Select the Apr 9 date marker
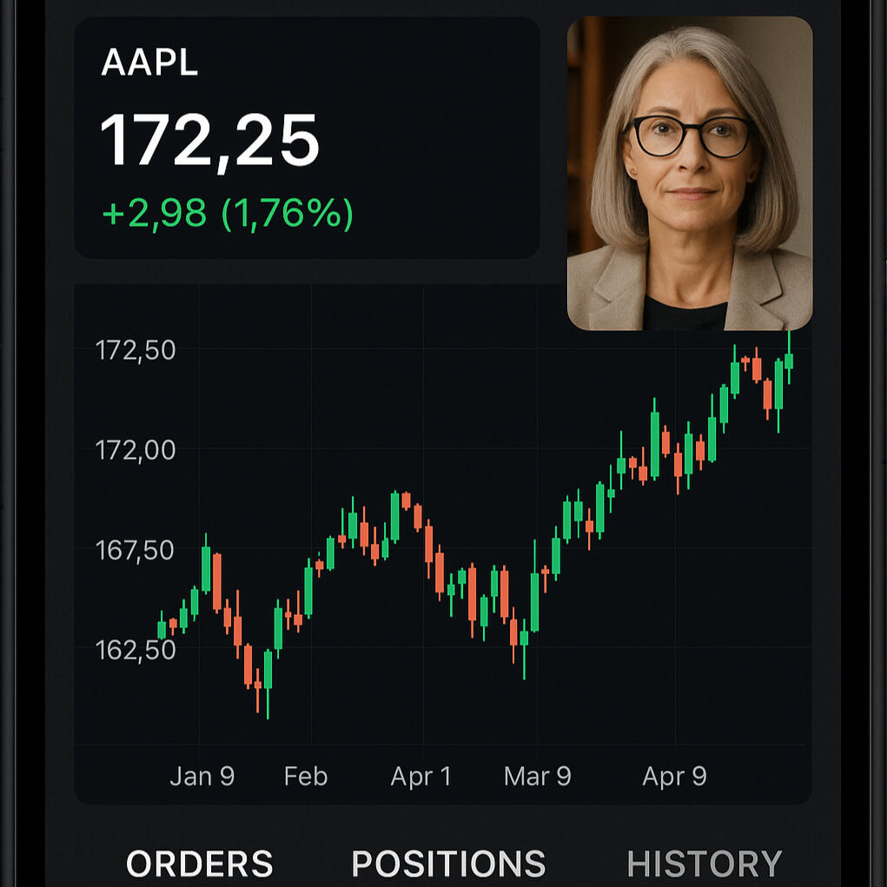Screen dimensions: 887x887 [674, 776]
